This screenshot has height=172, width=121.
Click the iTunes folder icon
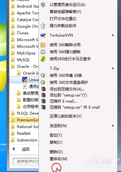pos(13,33)
